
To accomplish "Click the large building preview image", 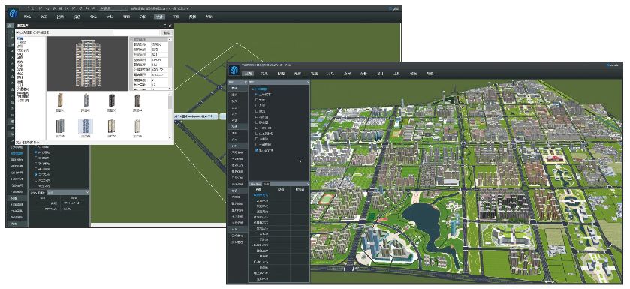I will (88, 63).
